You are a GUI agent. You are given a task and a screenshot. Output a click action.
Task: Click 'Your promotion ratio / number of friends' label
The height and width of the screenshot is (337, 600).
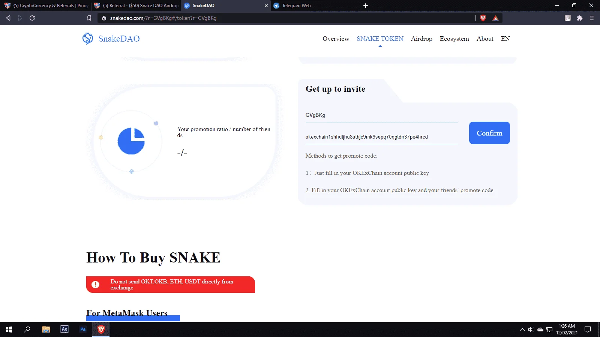coord(224,132)
